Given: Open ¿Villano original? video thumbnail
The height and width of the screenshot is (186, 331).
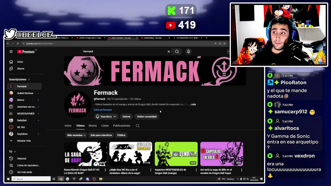Looking at the screenshot, I should click(131, 154).
